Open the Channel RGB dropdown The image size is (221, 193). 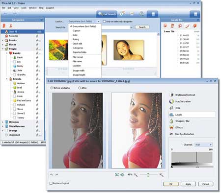coord(203,145)
